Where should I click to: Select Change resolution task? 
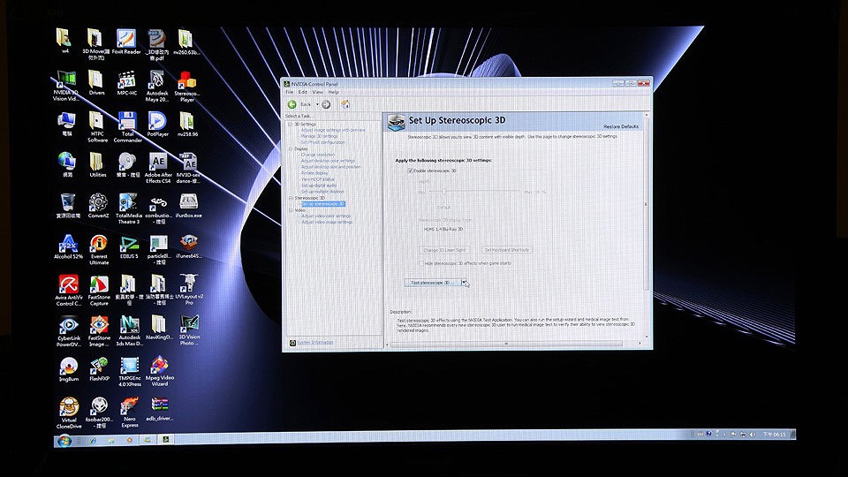coord(318,155)
